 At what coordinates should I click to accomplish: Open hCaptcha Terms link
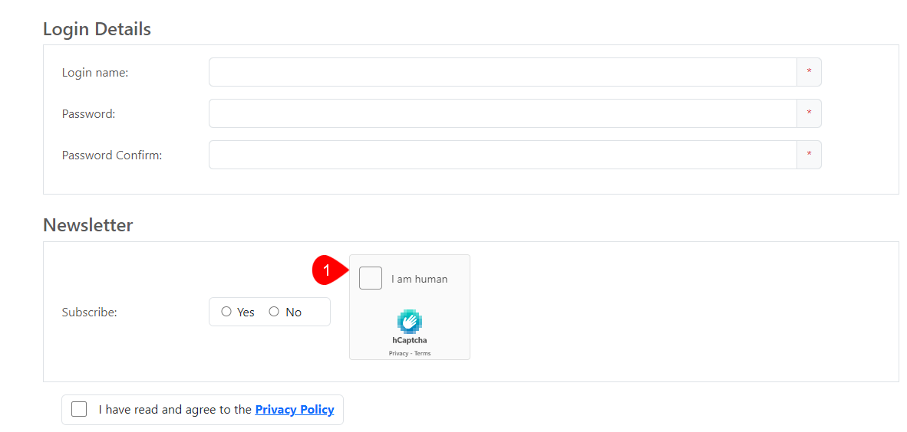coord(422,354)
